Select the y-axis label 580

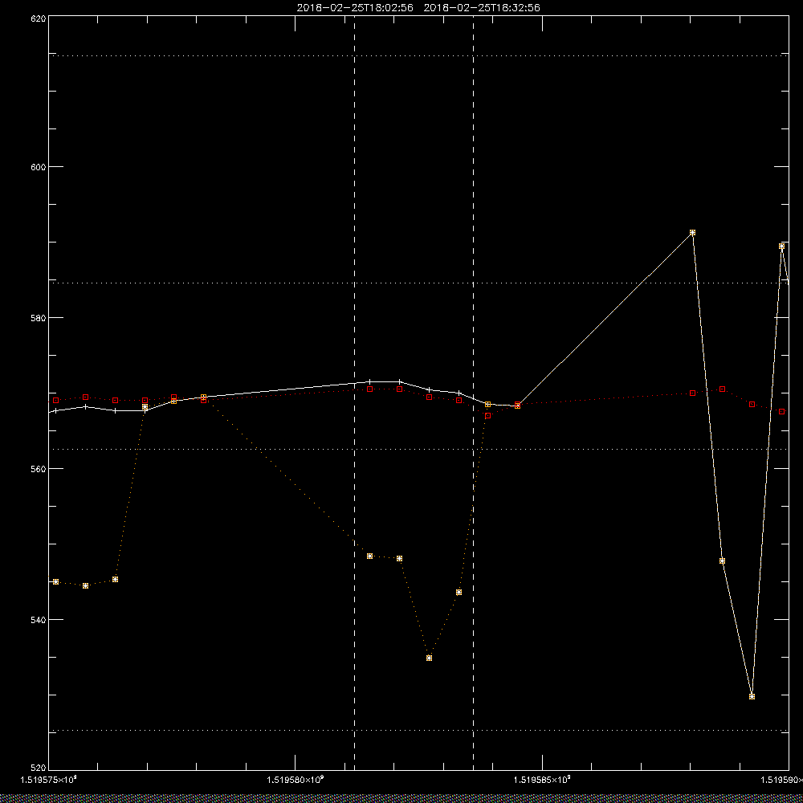pyautogui.click(x=39, y=318)
